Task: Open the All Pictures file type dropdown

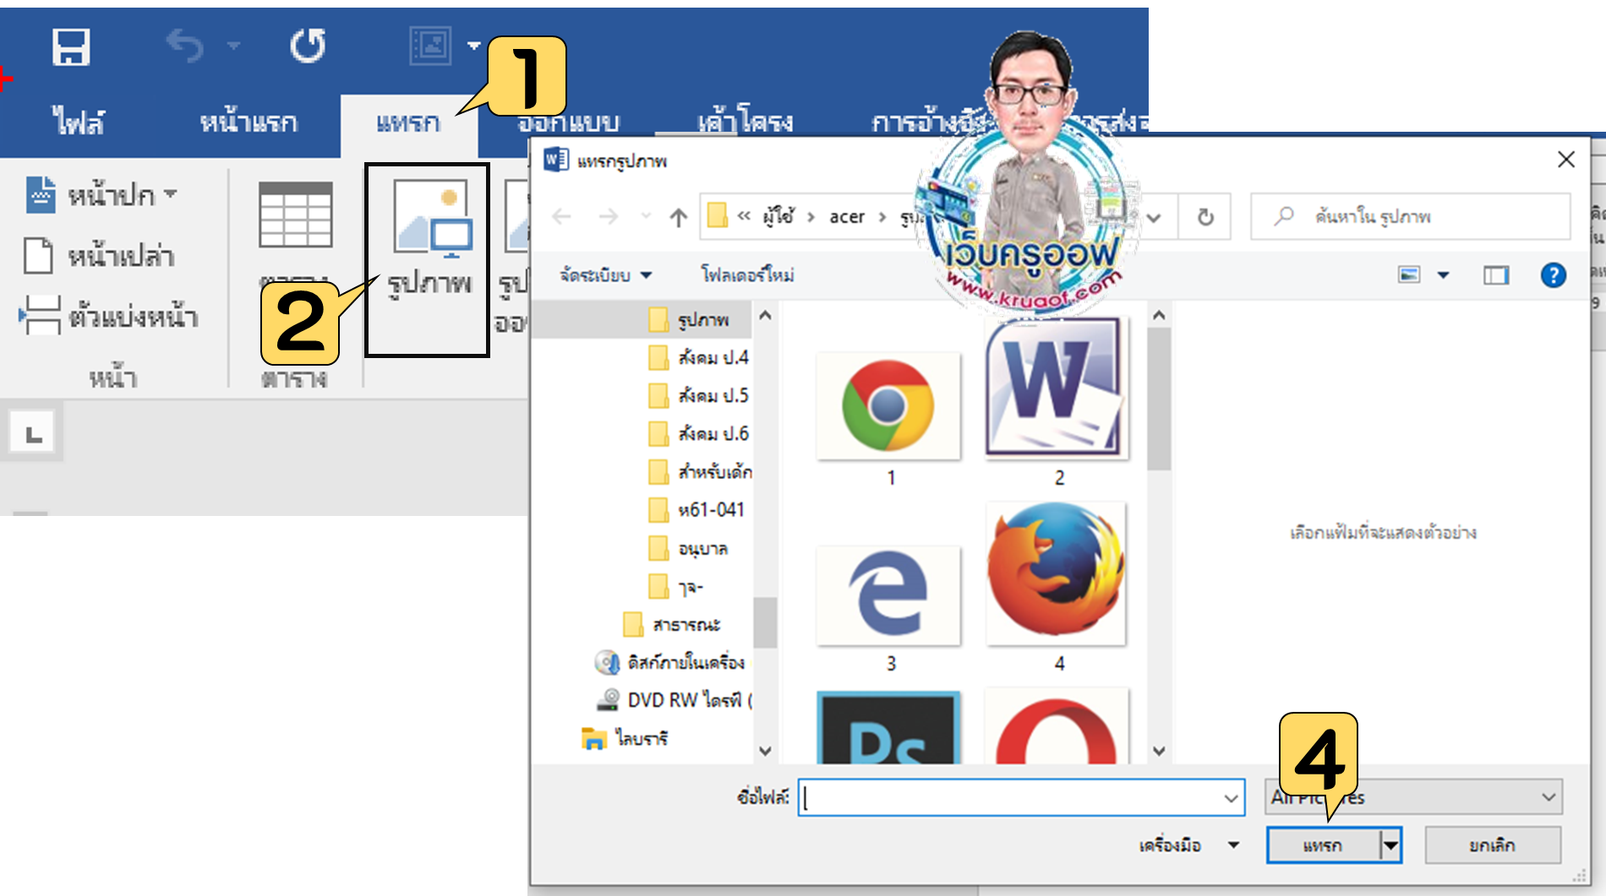Action: pyautogui.click(x=1413, y=797)
